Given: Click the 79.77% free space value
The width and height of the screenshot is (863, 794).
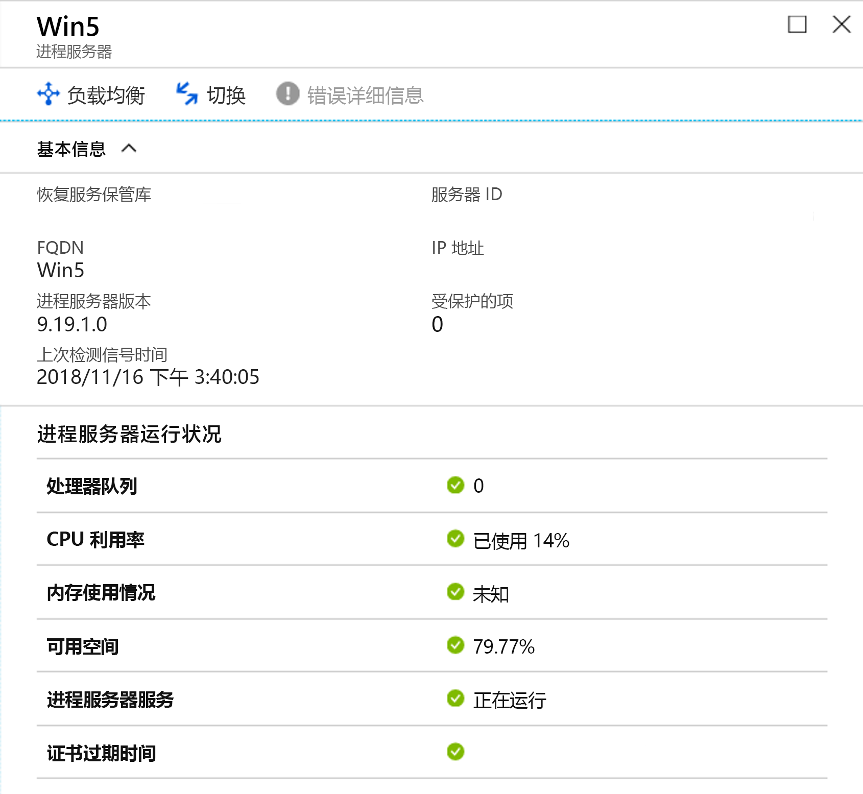Looking at the screenshot, I should (x=504, y=647).
